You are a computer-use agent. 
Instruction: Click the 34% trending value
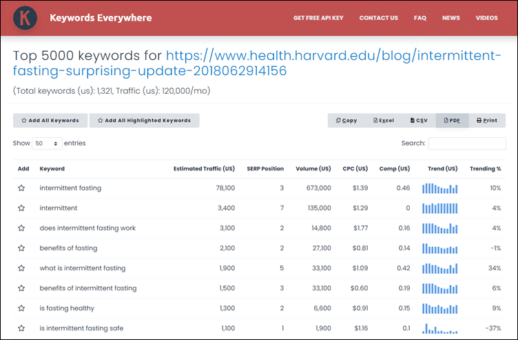(x=495, y=268)
